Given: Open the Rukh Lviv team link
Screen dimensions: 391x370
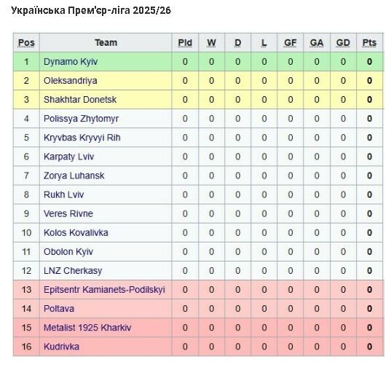Looking at the screenshot, I should click(x=63, y=194).
